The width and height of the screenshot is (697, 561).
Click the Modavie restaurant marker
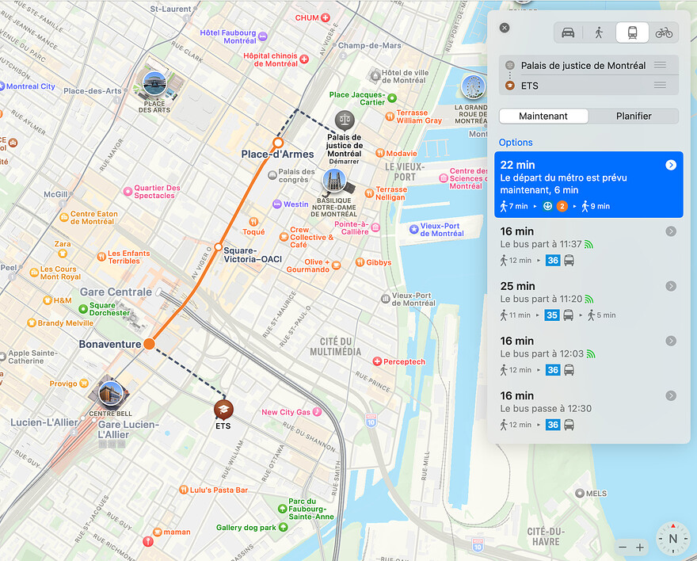click(x=380, y=153)
